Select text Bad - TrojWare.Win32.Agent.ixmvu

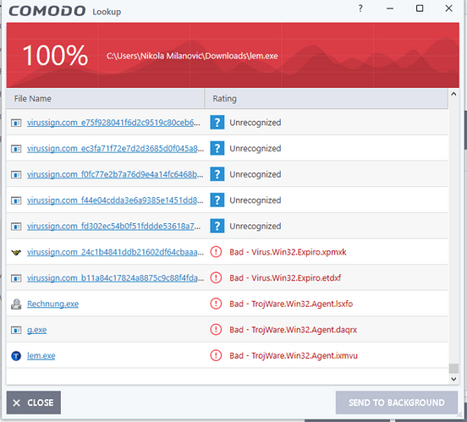[x=294, y=356]
